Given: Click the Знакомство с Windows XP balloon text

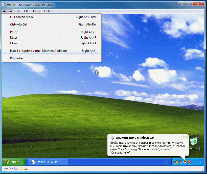Looking at the screenshot, I should (x=147, y=148).
